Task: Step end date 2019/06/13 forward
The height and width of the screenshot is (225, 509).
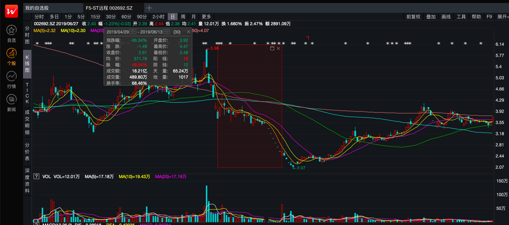Action: point(169,32)
